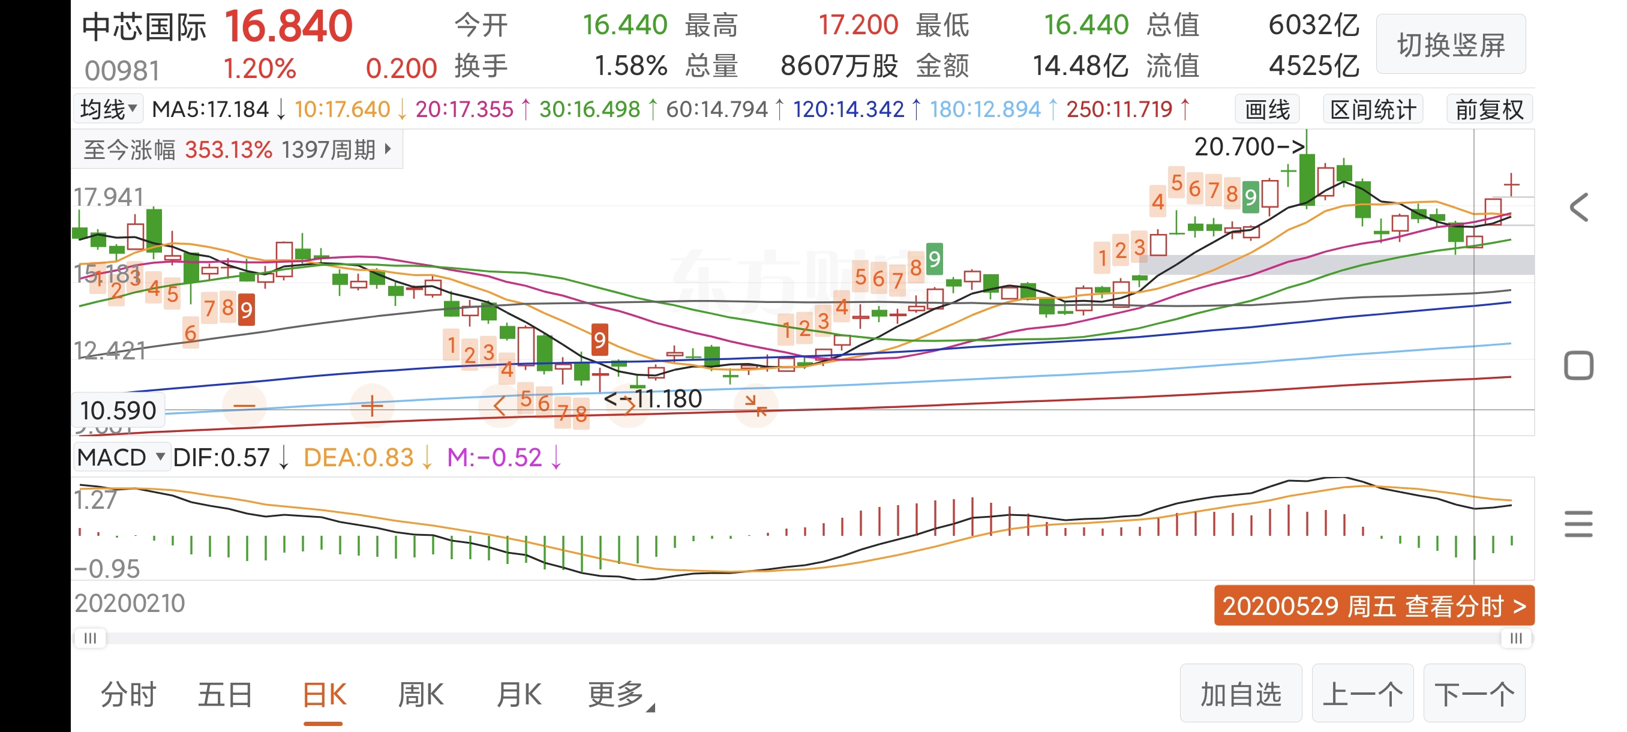The image size is (1627, 732).
Task: Enable 画线 drawing mode
Action: coord(1267,110)
